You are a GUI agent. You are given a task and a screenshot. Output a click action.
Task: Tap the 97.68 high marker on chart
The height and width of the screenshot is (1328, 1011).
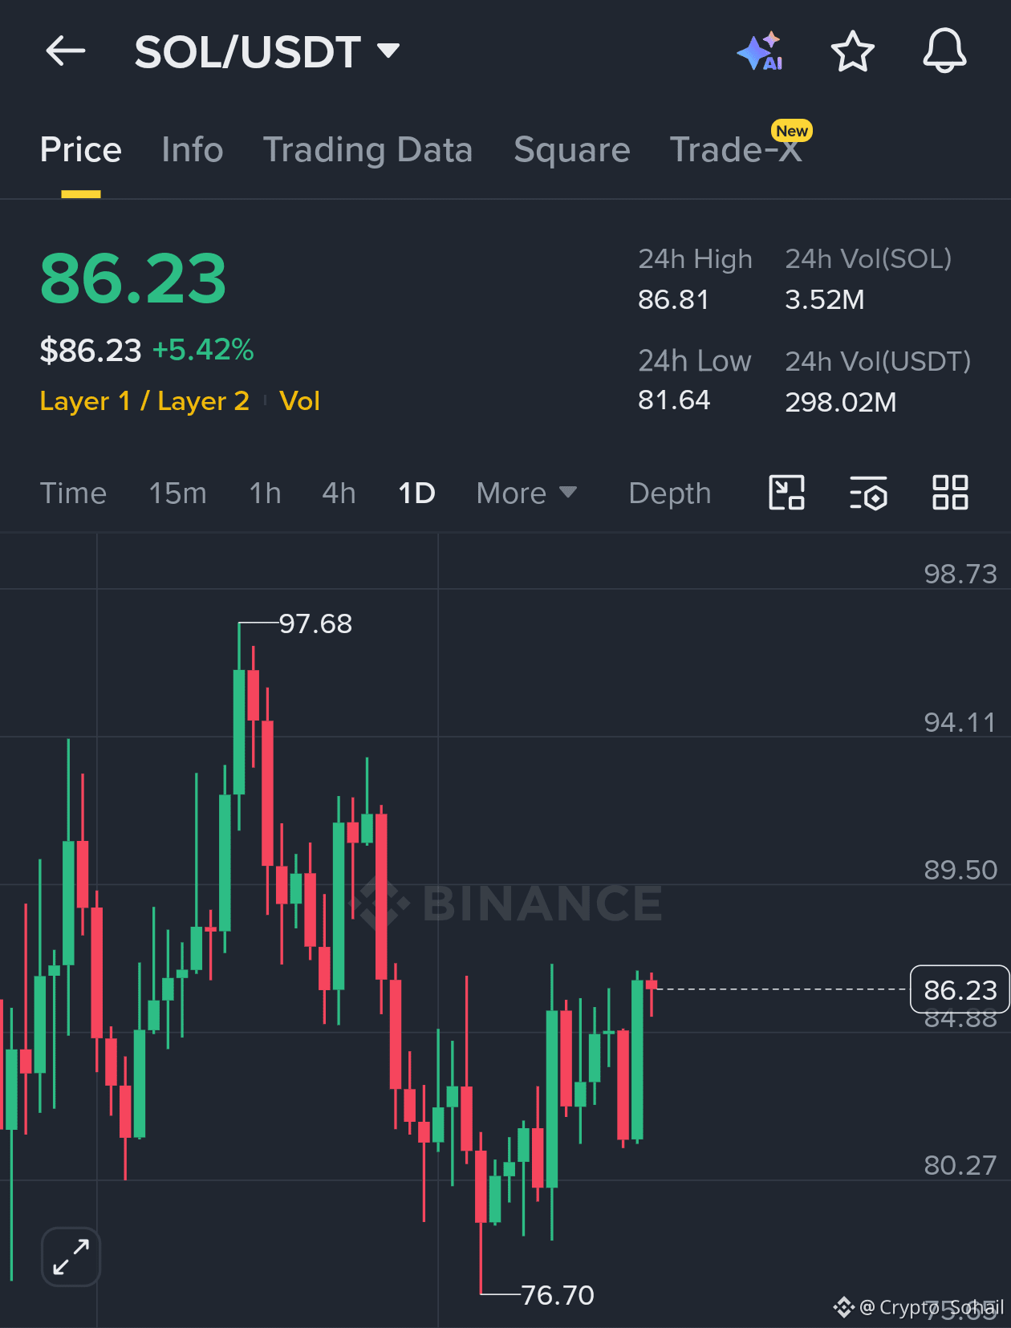click(315, 623)
